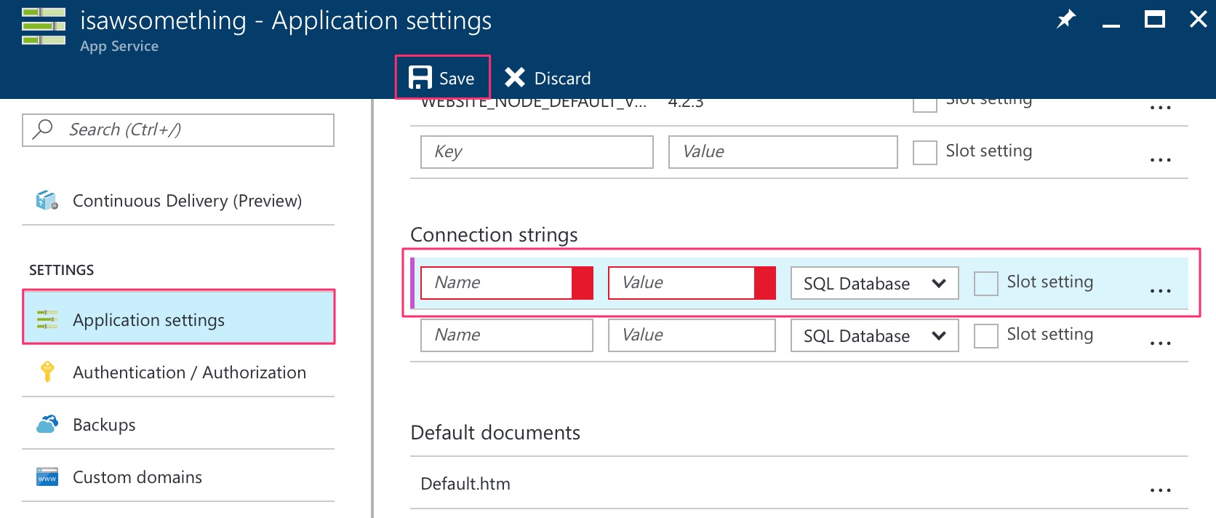
Task: Check Slot setting on second connection string row
Action: coord(985,335)
